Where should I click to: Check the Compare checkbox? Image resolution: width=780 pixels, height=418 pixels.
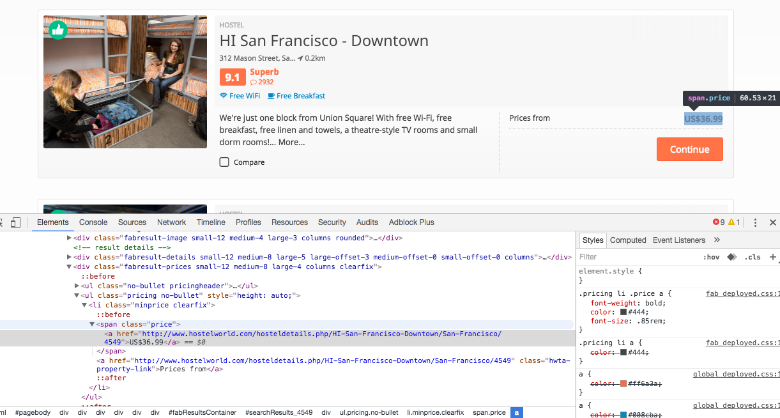click(x=224, y=162)
